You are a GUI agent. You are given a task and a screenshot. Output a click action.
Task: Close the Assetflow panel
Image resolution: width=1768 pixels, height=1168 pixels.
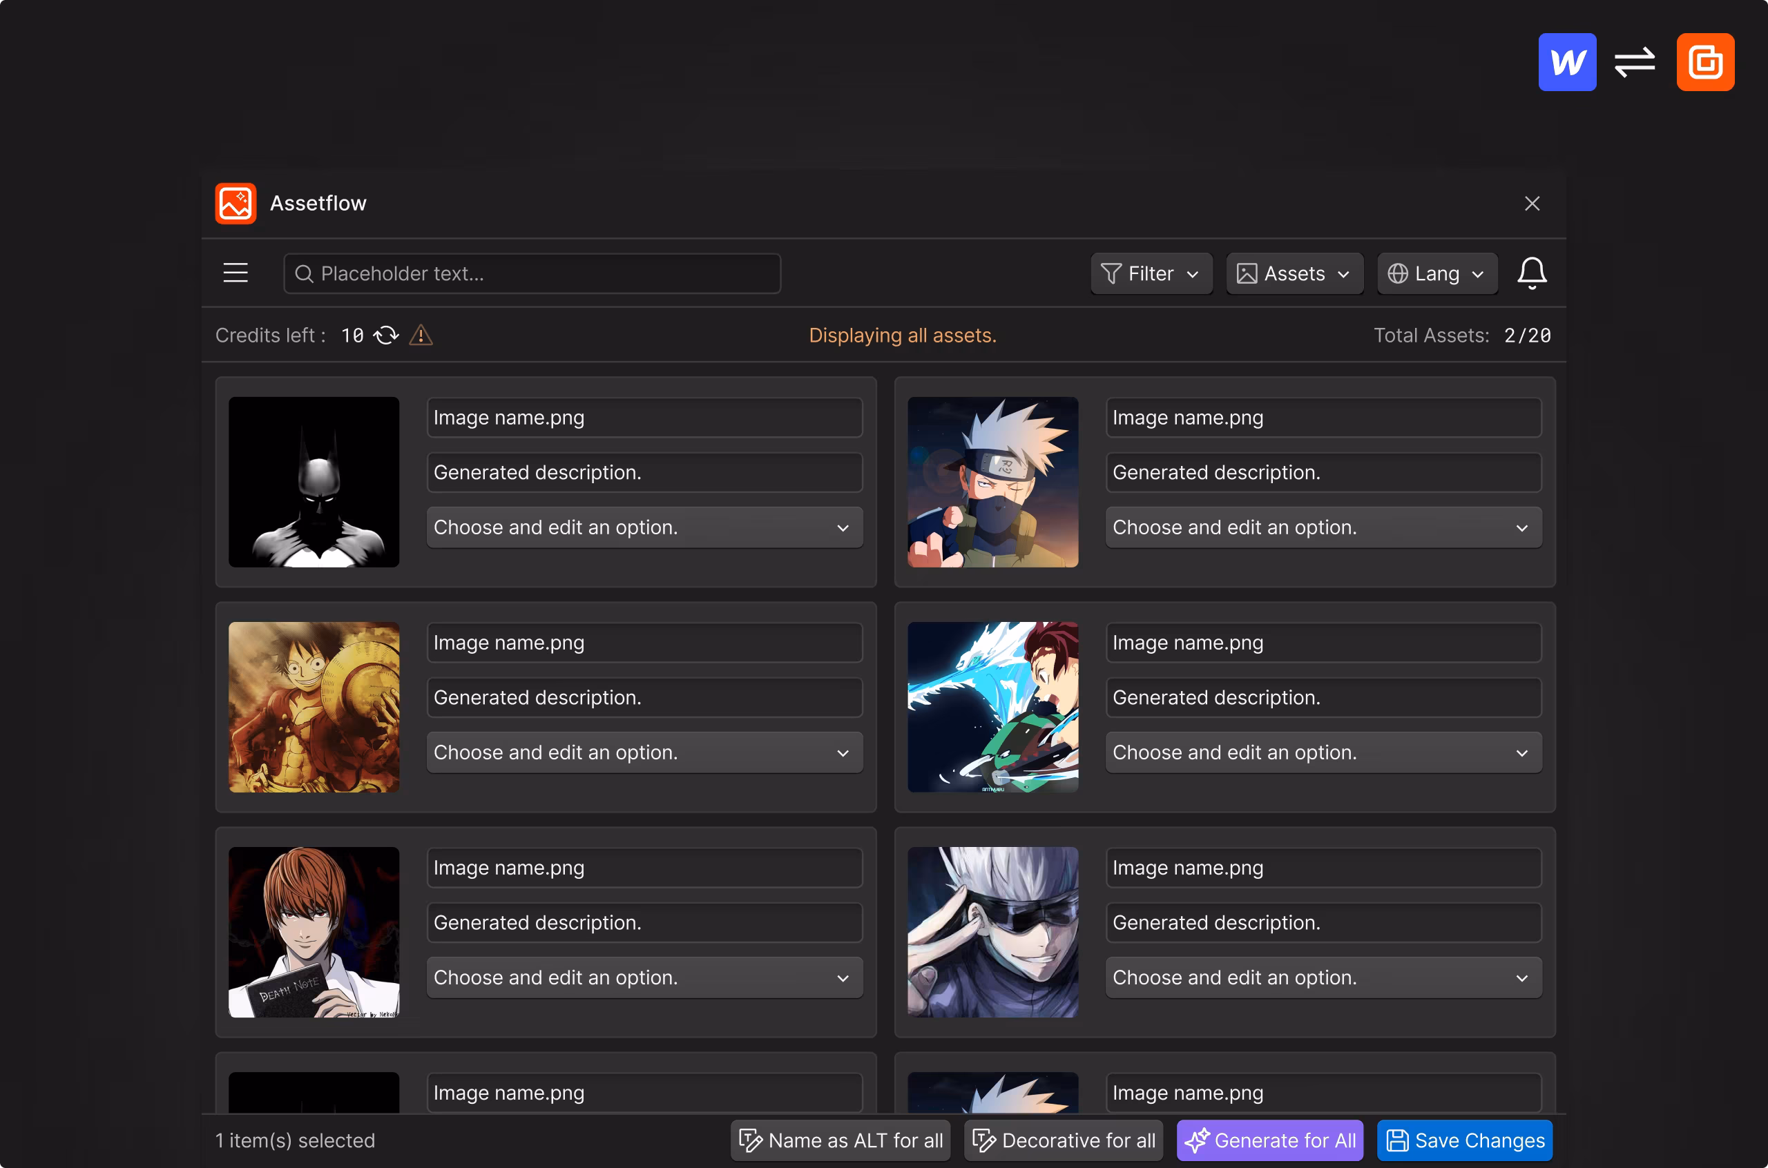tap(1532, 204)
